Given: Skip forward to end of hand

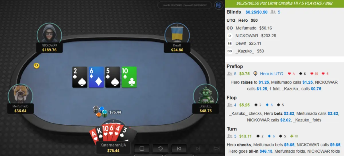Looking at the screenshot, I should click(216, 149).
